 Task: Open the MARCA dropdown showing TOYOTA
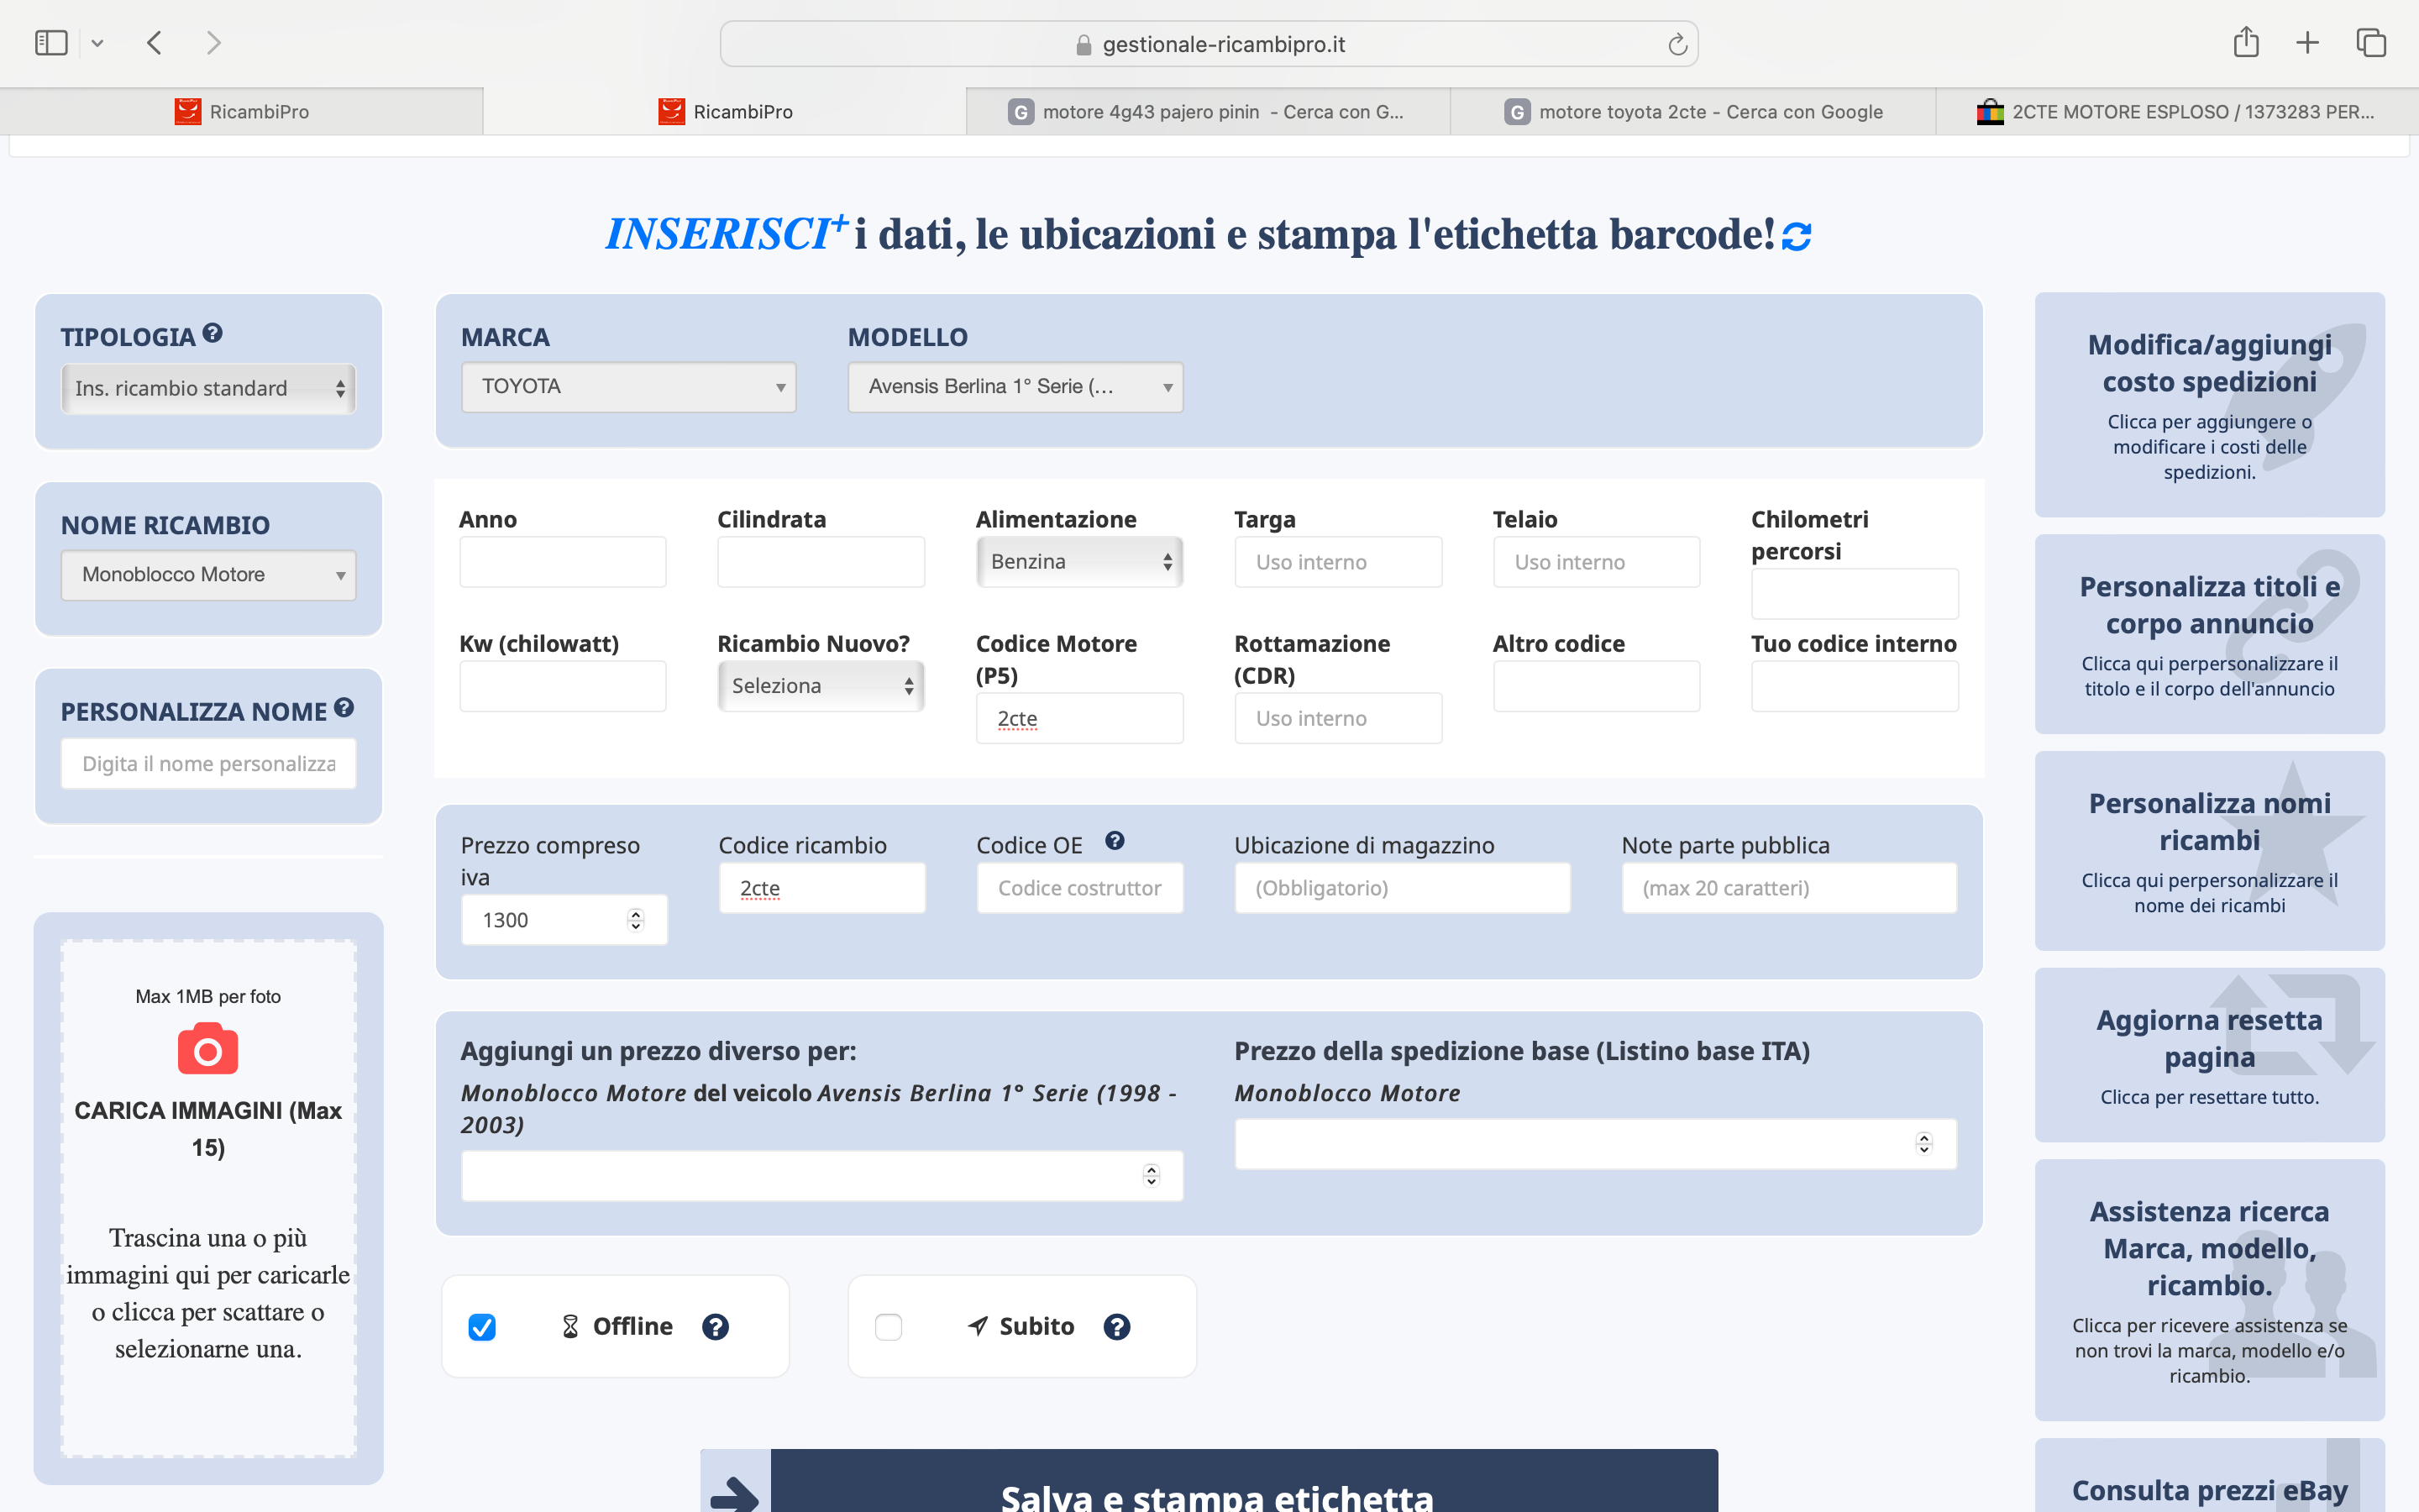click(629, 387)
